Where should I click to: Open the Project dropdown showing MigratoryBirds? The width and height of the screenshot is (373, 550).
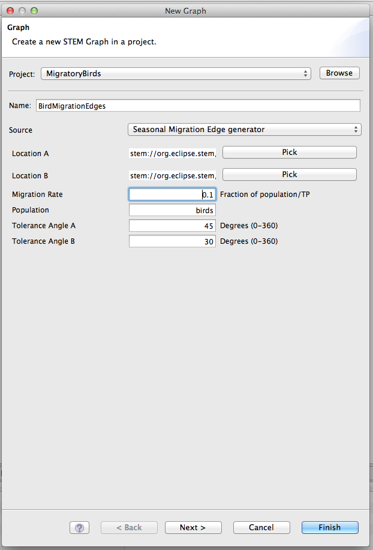coord(176,73)
